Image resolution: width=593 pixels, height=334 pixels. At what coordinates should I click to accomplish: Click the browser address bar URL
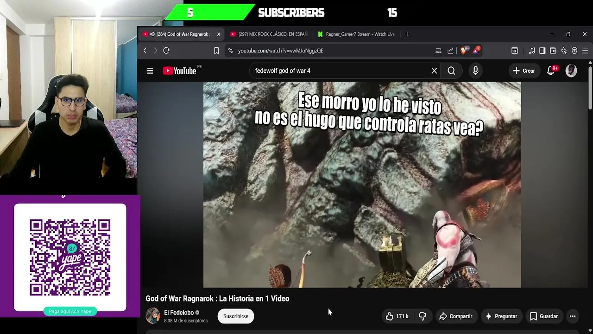(280, 51)
